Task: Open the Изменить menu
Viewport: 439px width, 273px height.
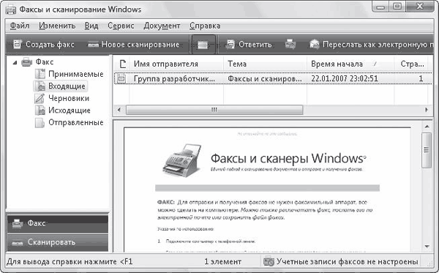Action: pos(57,26)
